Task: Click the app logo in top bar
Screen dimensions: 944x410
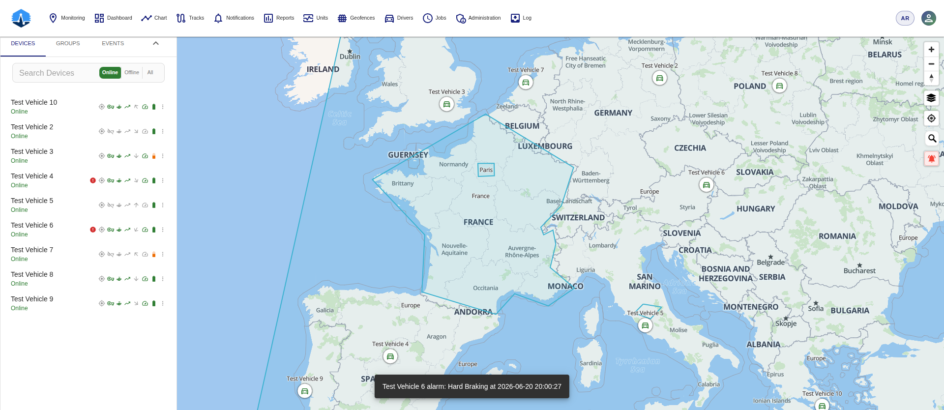Action: [21, 18]
